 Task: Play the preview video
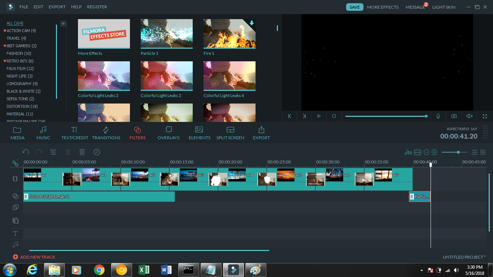point(319,116)
